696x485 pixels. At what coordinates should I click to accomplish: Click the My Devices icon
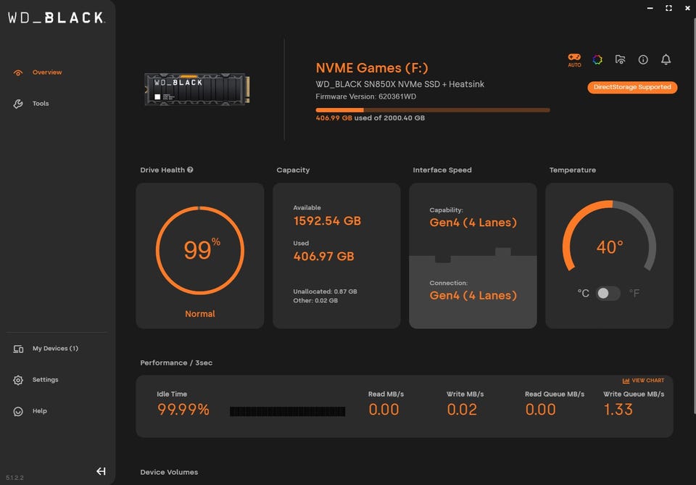point(18,349)
